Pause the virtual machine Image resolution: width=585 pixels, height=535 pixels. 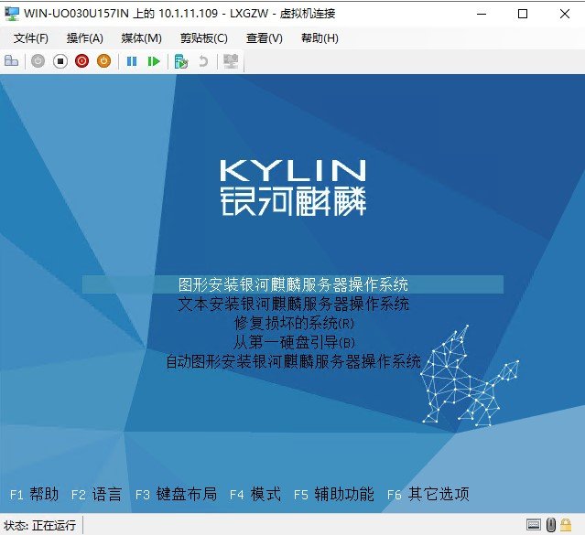132,61
